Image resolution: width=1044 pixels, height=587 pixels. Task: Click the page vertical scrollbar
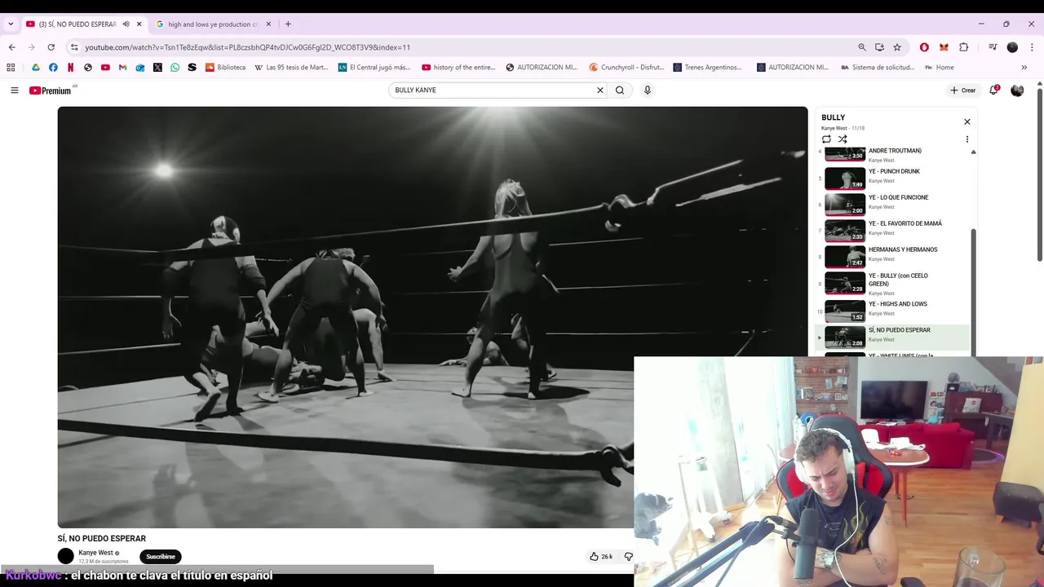pyautogui.click(x=1039, y=175)
